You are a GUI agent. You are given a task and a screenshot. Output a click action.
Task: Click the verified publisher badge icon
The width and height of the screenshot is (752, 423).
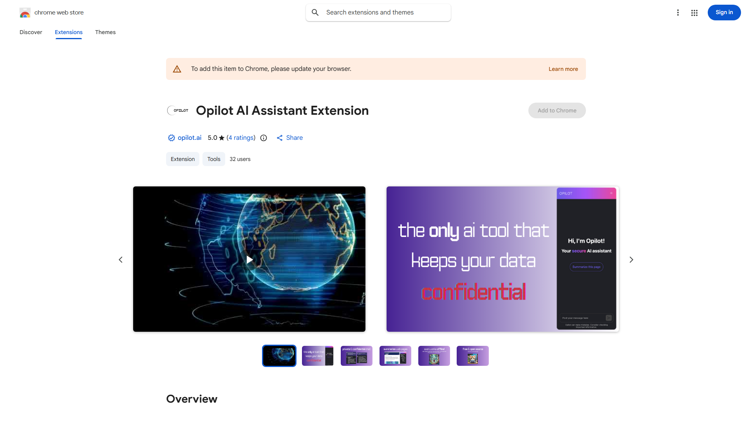171,137
